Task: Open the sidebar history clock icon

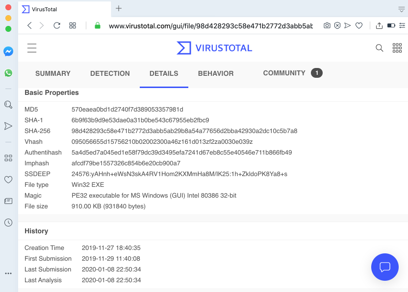Action: coord(8,223)
